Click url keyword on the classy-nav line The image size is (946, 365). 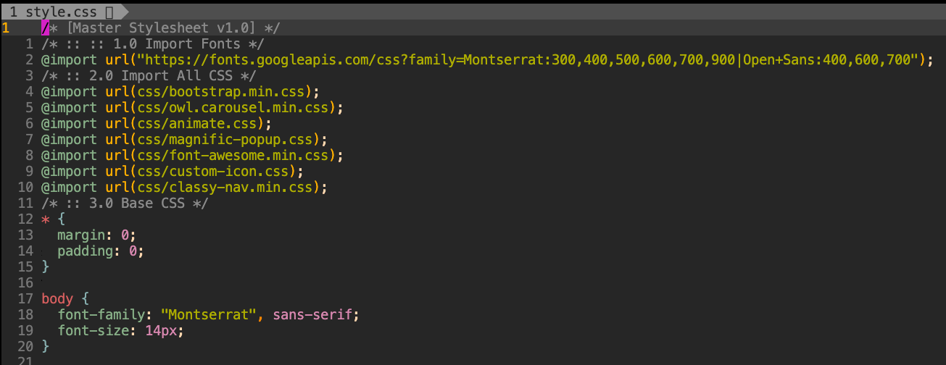point(117,187)
